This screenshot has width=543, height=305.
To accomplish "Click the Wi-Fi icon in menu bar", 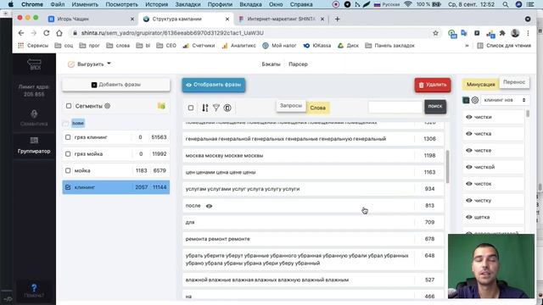I will (408, 4).
